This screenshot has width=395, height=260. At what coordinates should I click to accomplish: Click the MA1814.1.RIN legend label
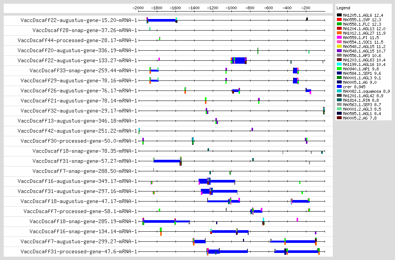coord(359,100)
